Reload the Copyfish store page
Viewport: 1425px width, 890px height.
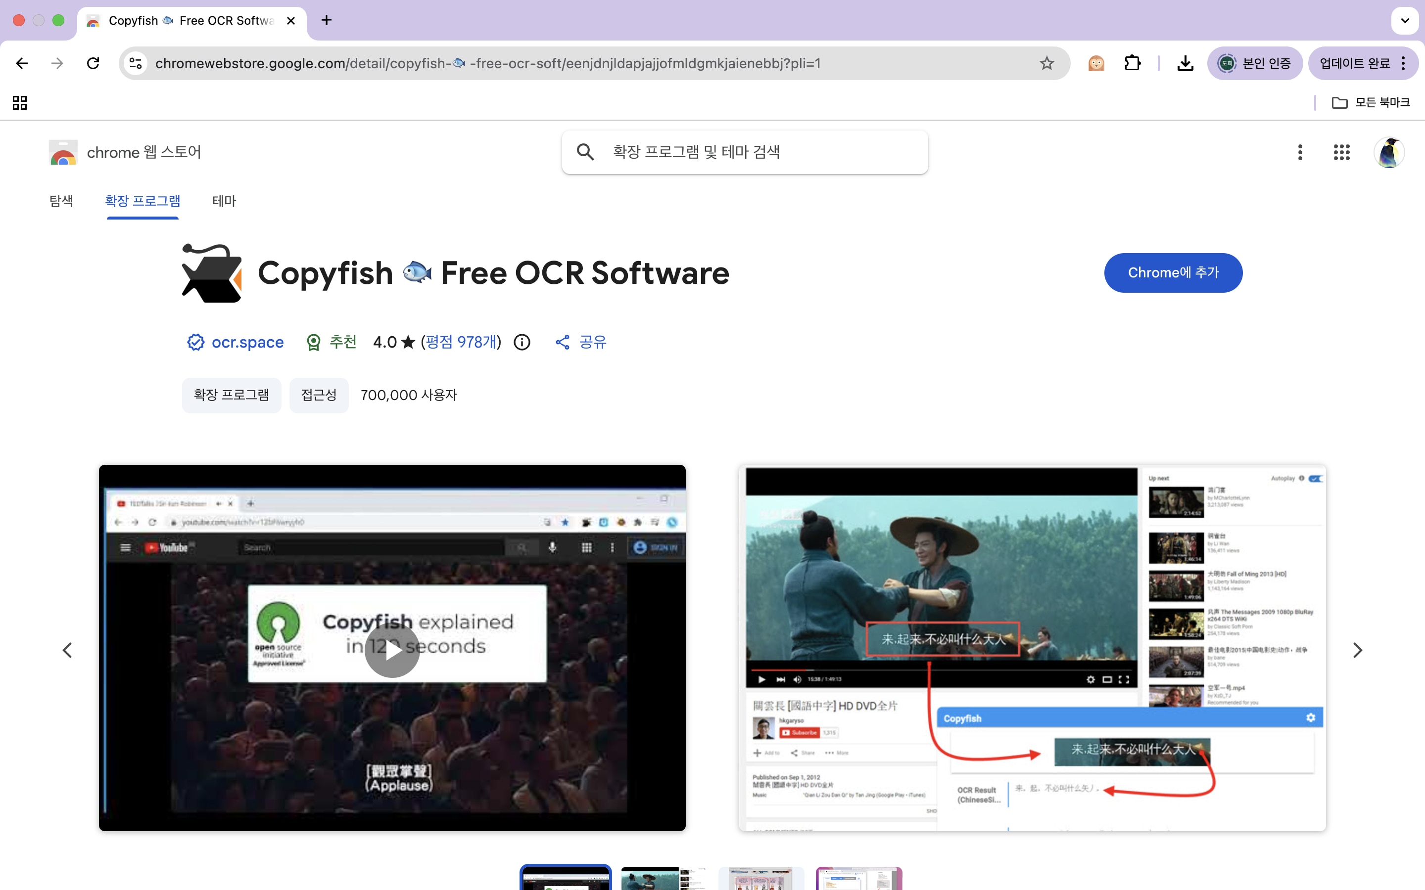93,63
